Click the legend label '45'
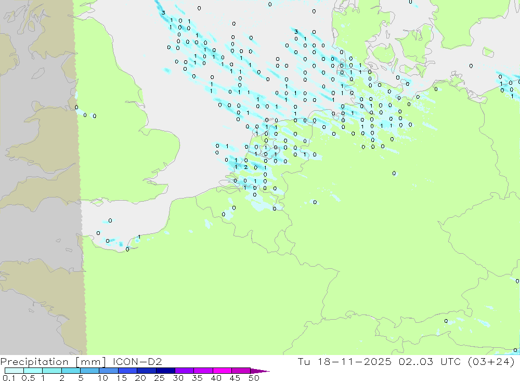Viewport: 520px width, 381px height. (235, 378)
